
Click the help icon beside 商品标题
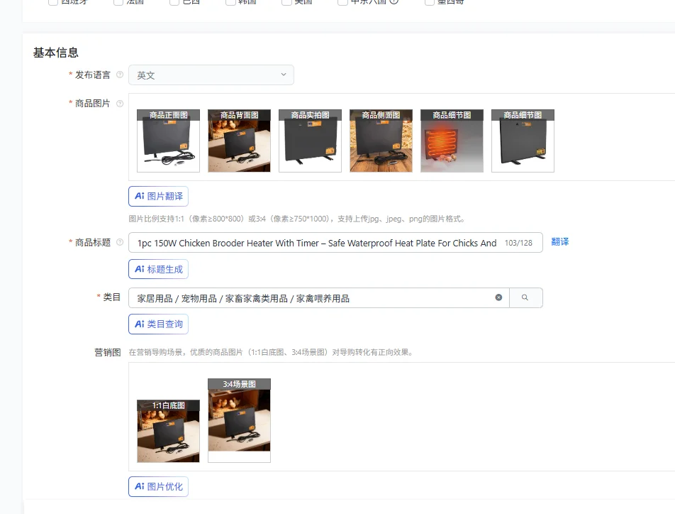(120, 242)
